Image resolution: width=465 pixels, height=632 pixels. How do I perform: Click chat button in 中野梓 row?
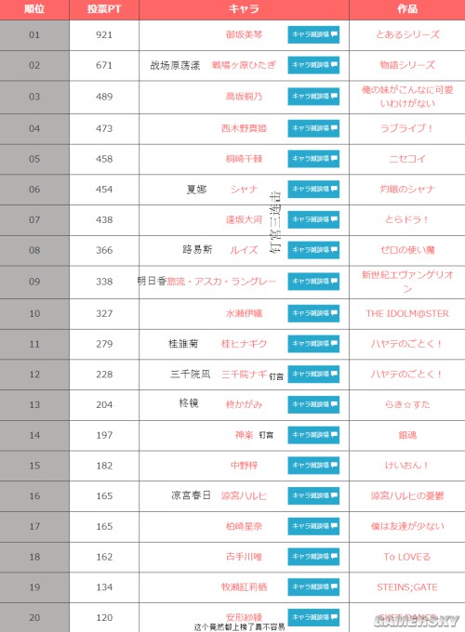[313, 465]
